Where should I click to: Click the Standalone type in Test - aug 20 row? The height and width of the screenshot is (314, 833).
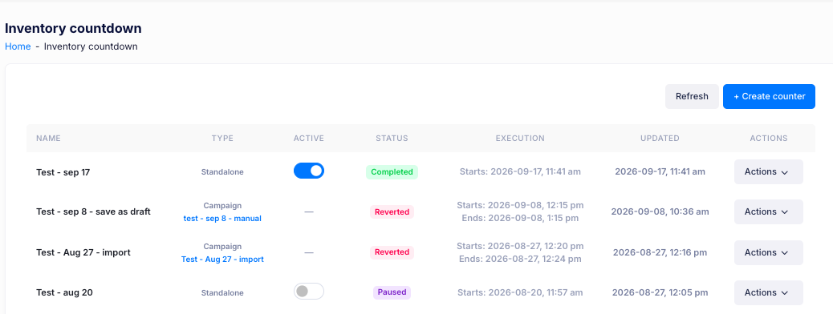tap(222, 293)
